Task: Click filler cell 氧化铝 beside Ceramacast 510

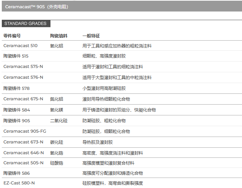Action: pyautogui.click(x=56, y=46)
